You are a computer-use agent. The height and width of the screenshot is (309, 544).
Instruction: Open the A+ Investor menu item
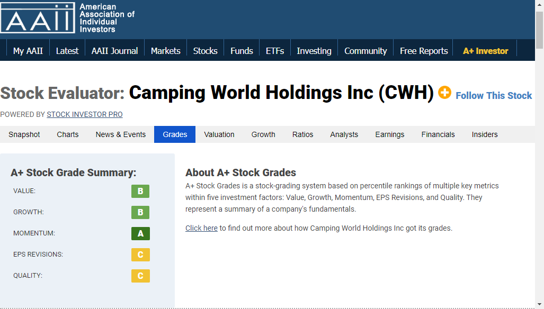point(485,51)
